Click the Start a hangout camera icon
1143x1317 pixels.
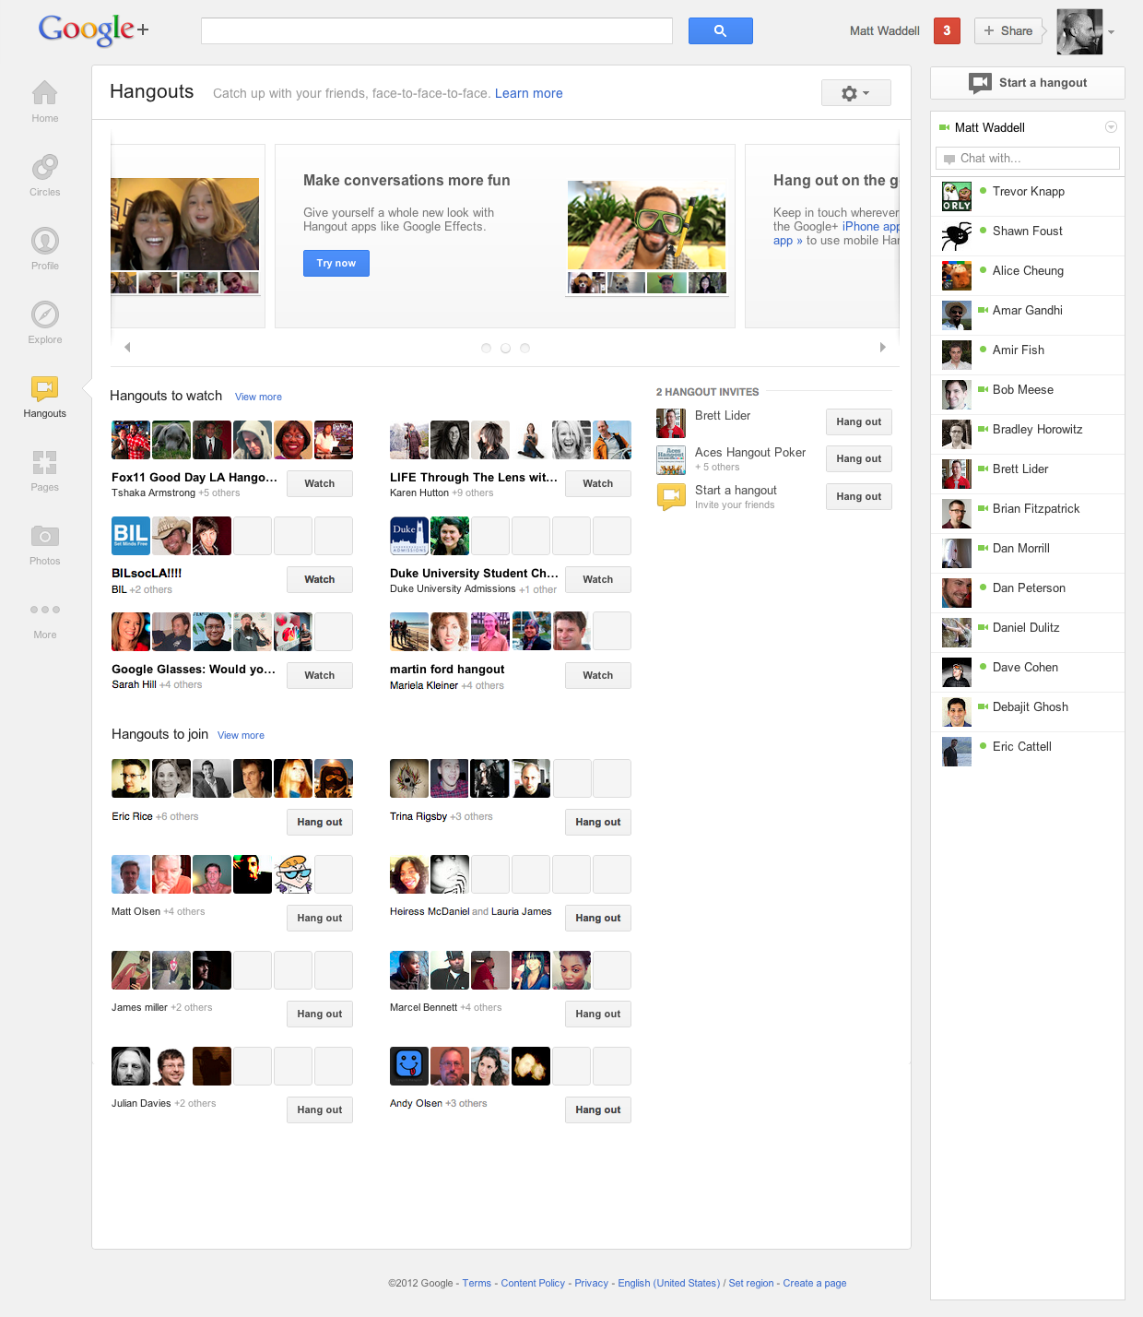[x=980, y=83]
